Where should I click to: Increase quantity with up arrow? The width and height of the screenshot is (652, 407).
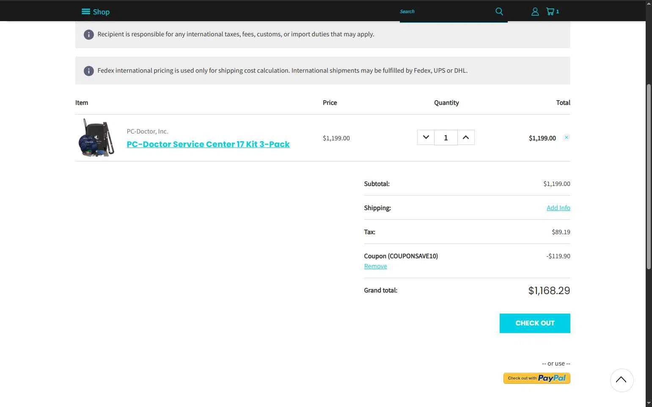click(466, 137)
